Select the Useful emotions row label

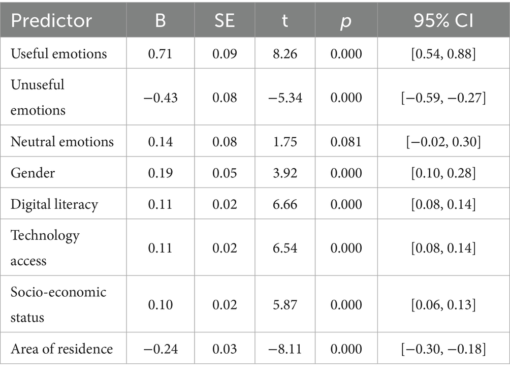tap(59, 53)
